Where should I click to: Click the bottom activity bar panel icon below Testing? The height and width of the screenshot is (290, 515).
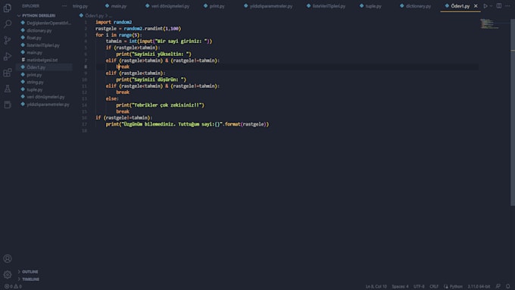(x=8, y=104)
